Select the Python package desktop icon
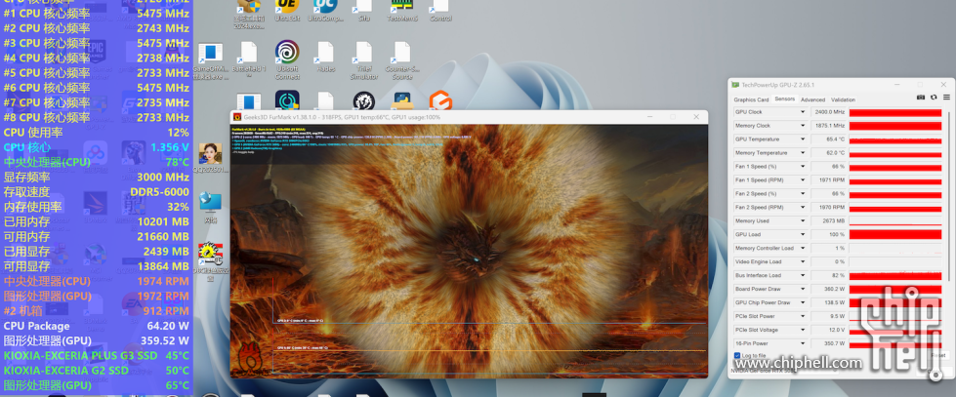Image resolution: width=956 pixels, height=397 pixels. (401, 101)
